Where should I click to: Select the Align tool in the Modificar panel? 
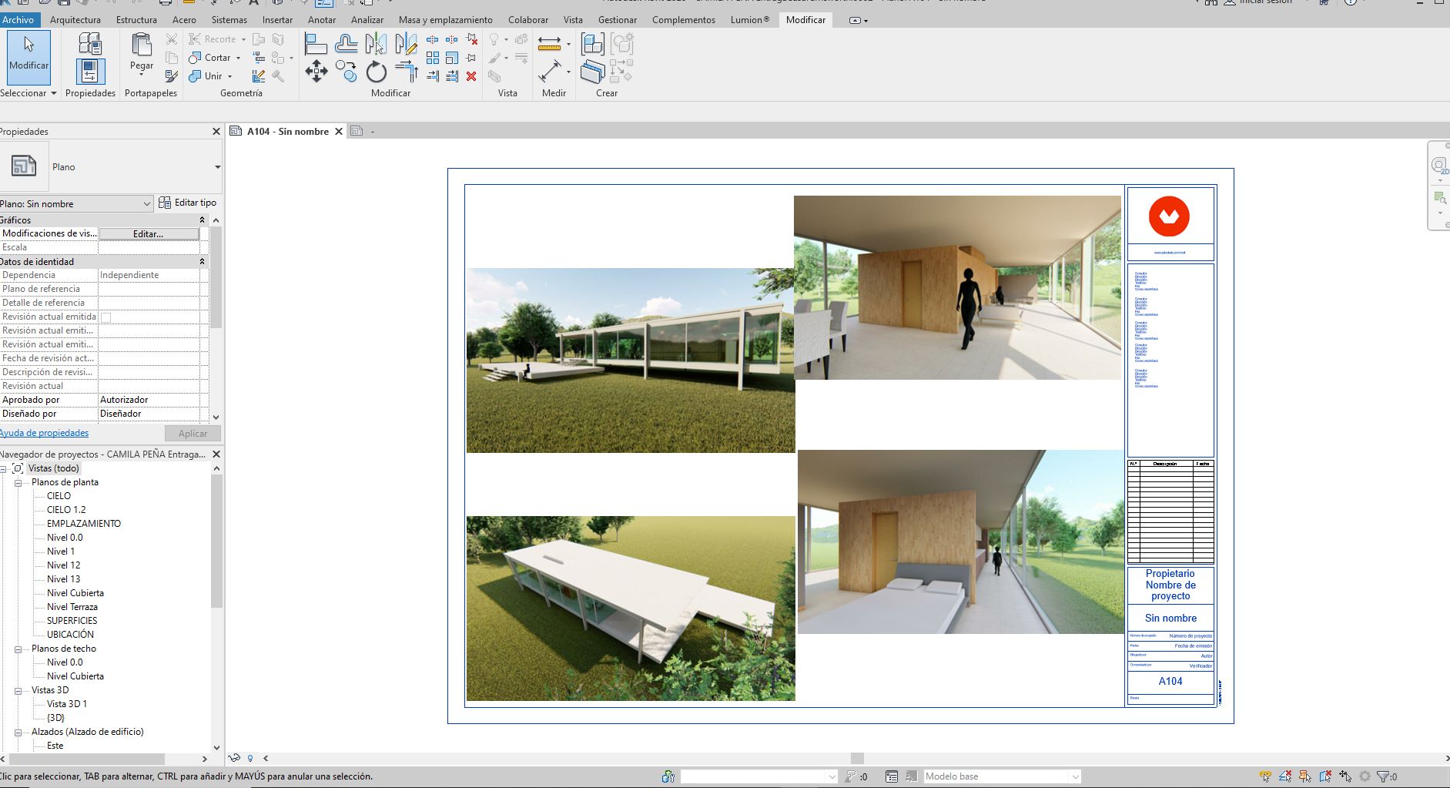click(x=316, y=42)
